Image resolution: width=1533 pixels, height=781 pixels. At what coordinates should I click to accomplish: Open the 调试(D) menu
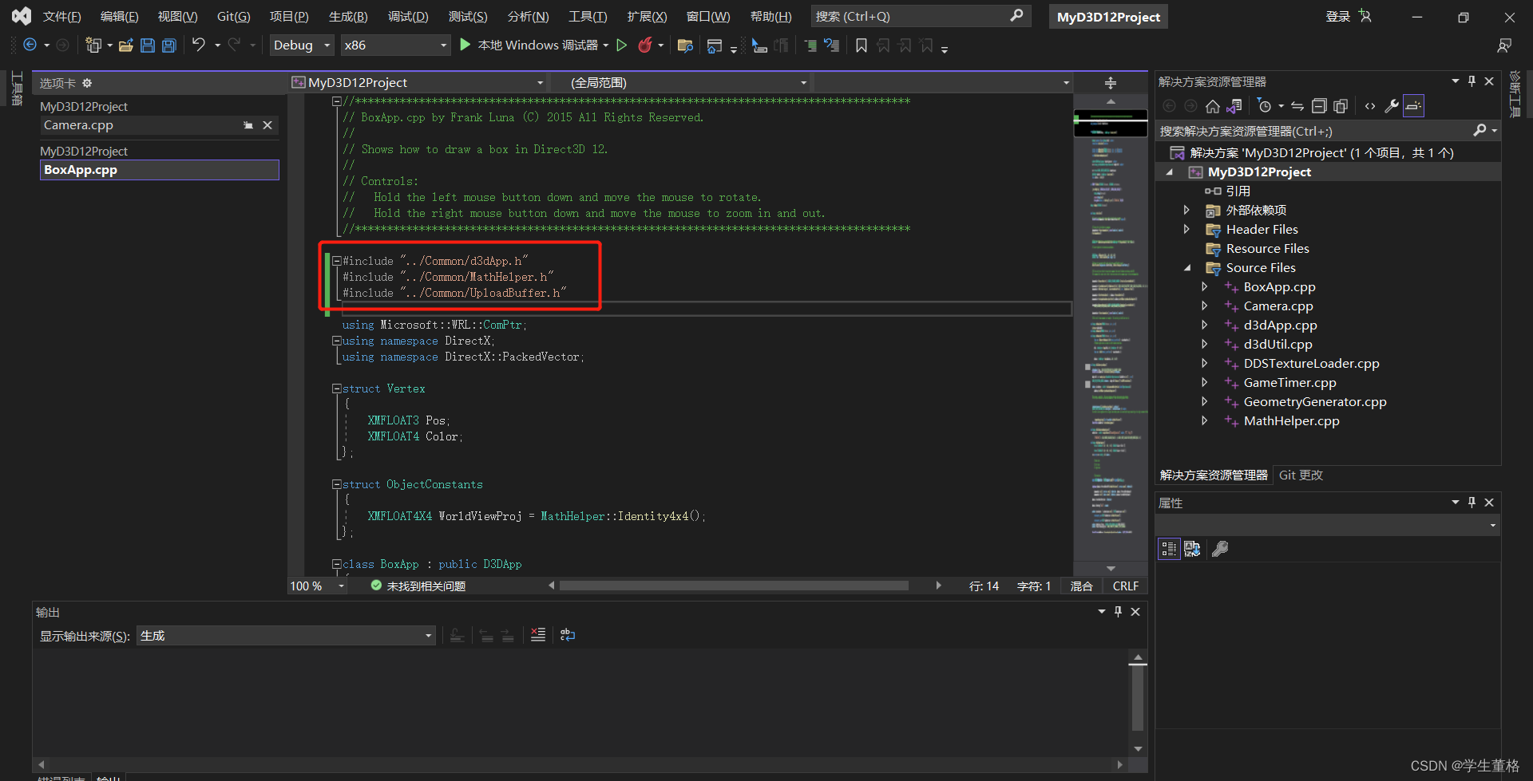coord(408,16)
